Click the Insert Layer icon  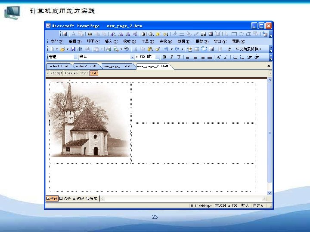pyautogui.click(x=204, y=49)
